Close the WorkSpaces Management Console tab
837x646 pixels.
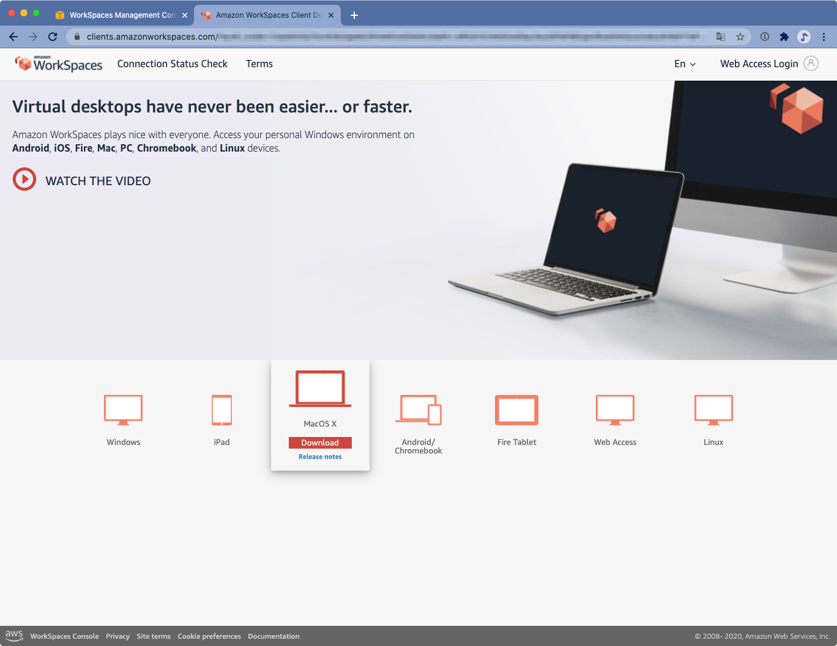(x=185, y=15)
